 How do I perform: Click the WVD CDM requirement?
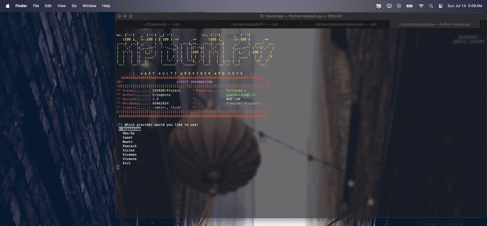(x=233, y=99)
